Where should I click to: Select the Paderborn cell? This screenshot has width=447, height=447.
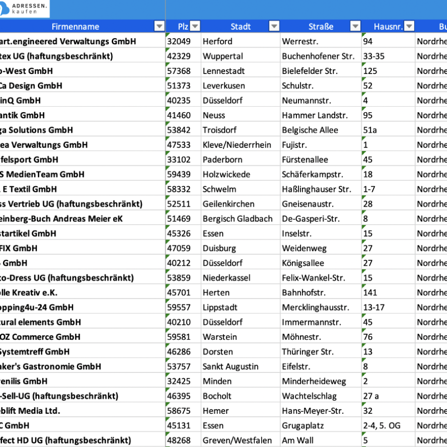click(x=240, y=160)
